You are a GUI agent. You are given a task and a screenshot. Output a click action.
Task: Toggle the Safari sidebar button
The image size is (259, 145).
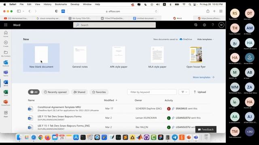(19, 11)
